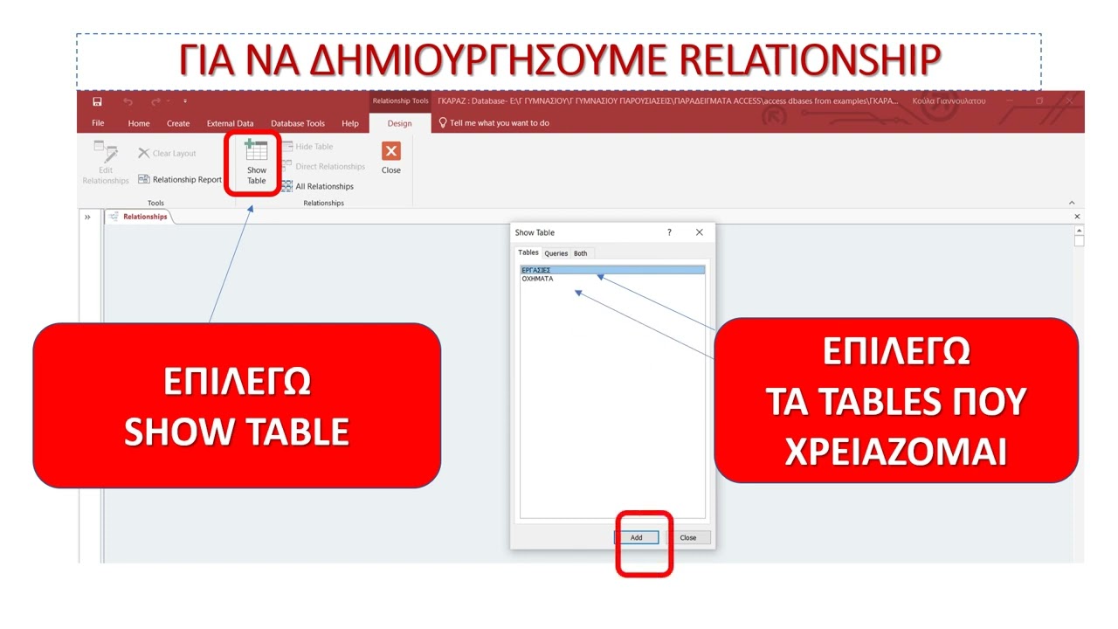Viewport: 1118px width, 629px height.
Task: Click the Save icon in quick access toolbar
Action: (97, 101)
